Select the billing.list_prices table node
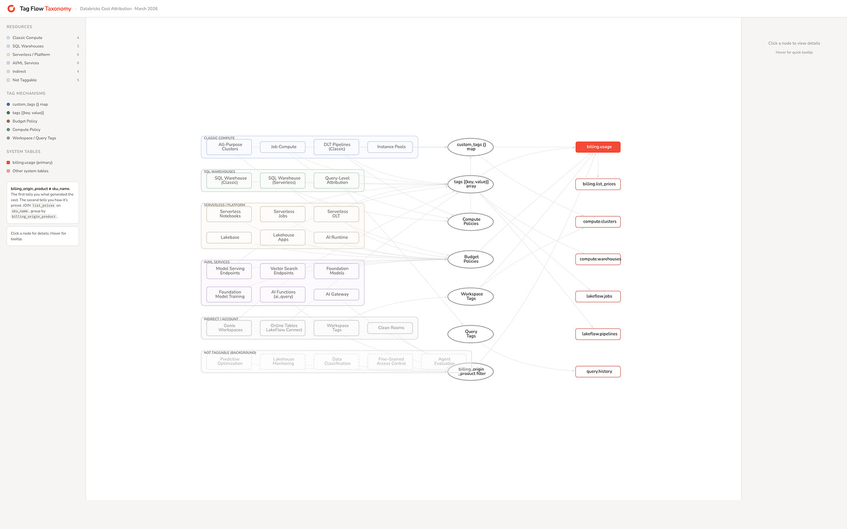847x529 pixels. pyautogui.click(x=598, y=184)
